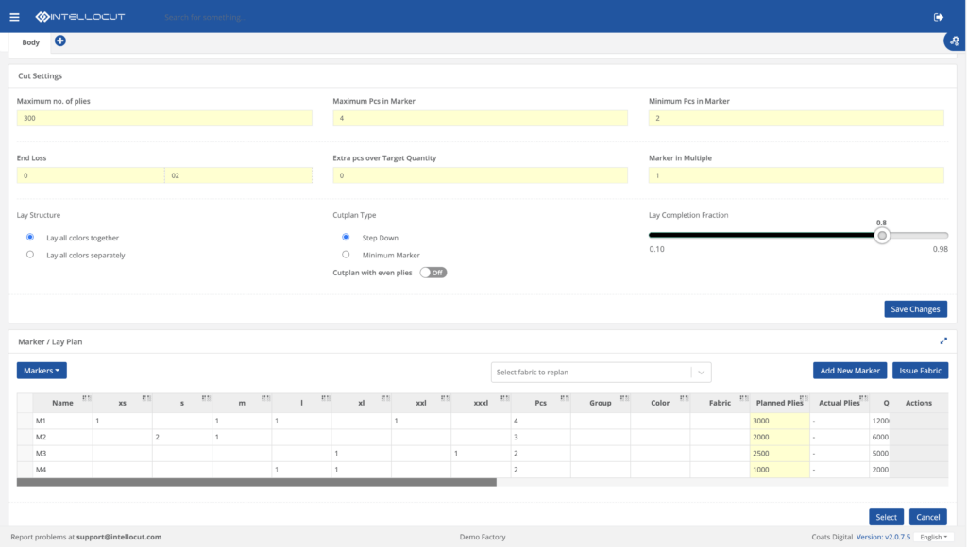
Task: Open the hamburger navigation menu
Action: pyautogui.click(x=13, y=16)
